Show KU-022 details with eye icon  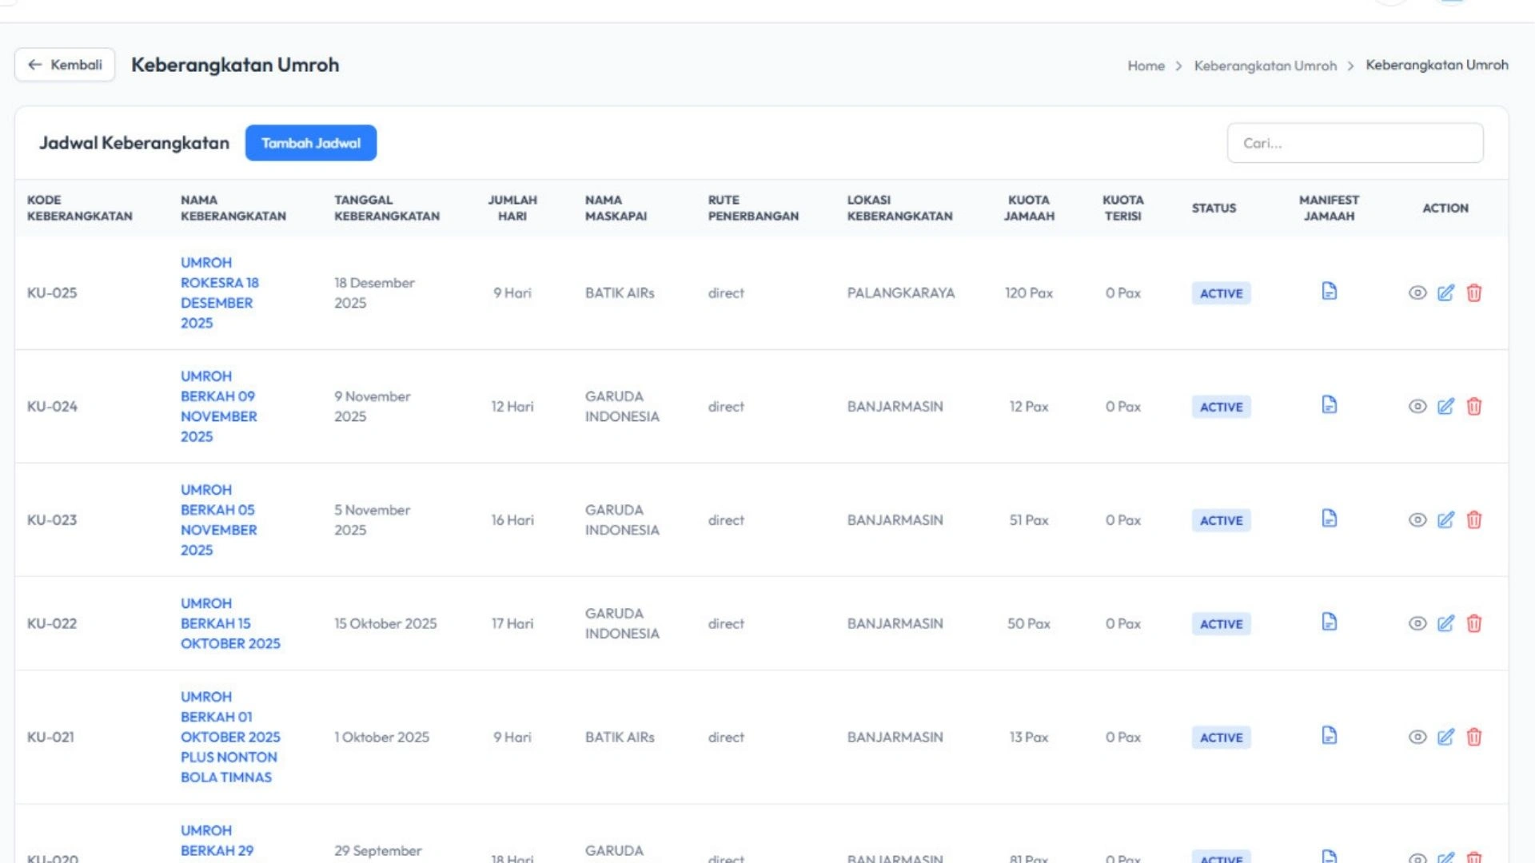pos(1417,624)
